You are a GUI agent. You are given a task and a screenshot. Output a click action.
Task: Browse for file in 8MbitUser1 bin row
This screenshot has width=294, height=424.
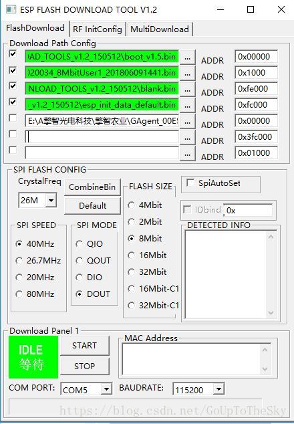[x=187, y=74]
